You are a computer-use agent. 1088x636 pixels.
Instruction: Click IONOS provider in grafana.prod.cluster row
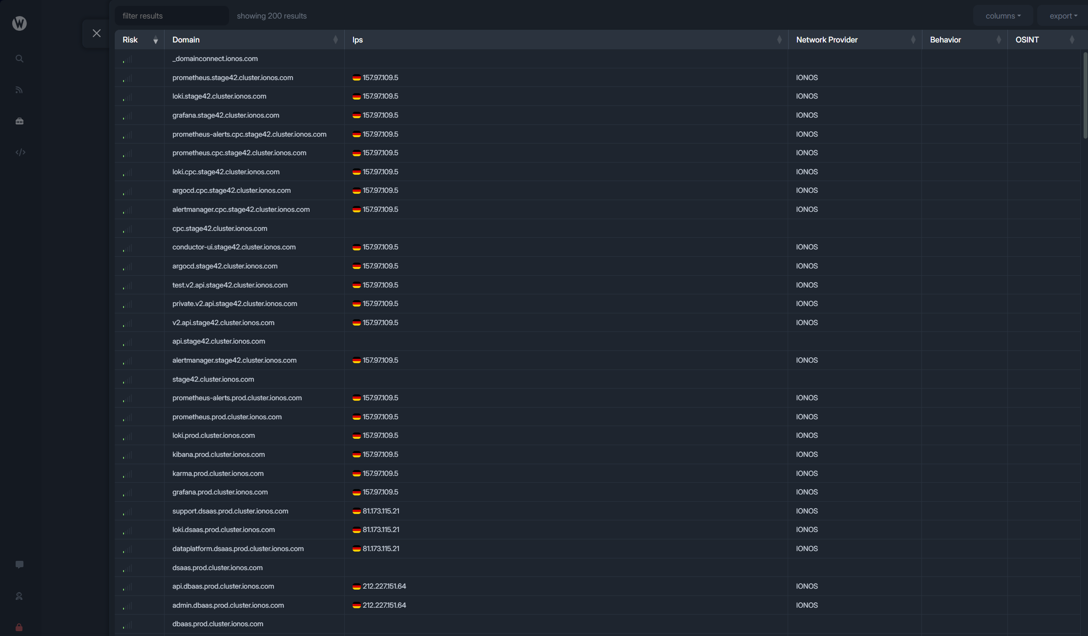[807, 492]
